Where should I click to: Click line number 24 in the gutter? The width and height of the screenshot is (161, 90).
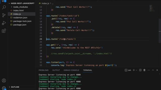click(41, 39)
